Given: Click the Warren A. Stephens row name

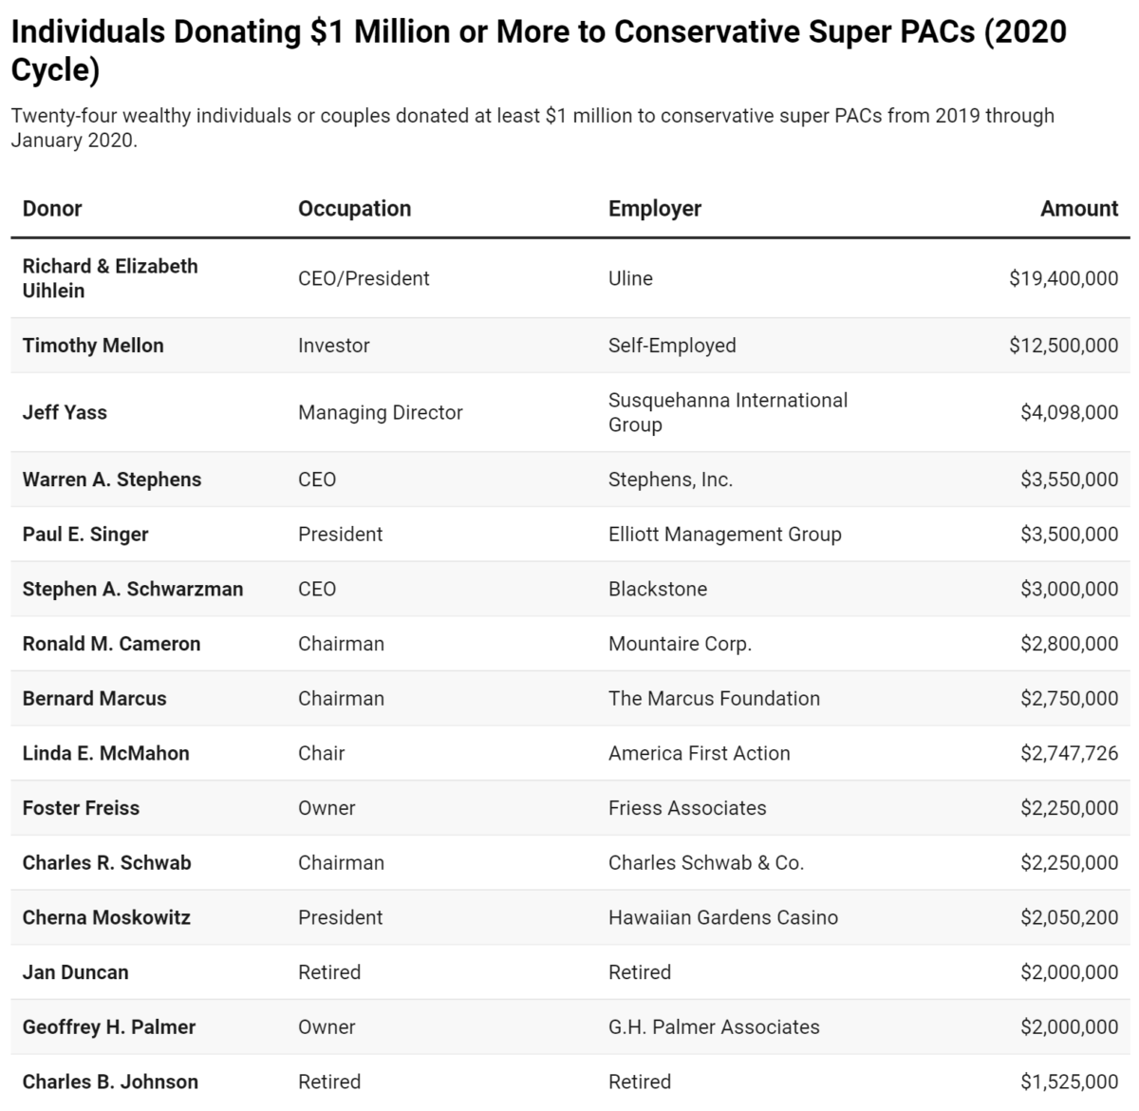Looking at the screenshot, I should pos(112,480).
